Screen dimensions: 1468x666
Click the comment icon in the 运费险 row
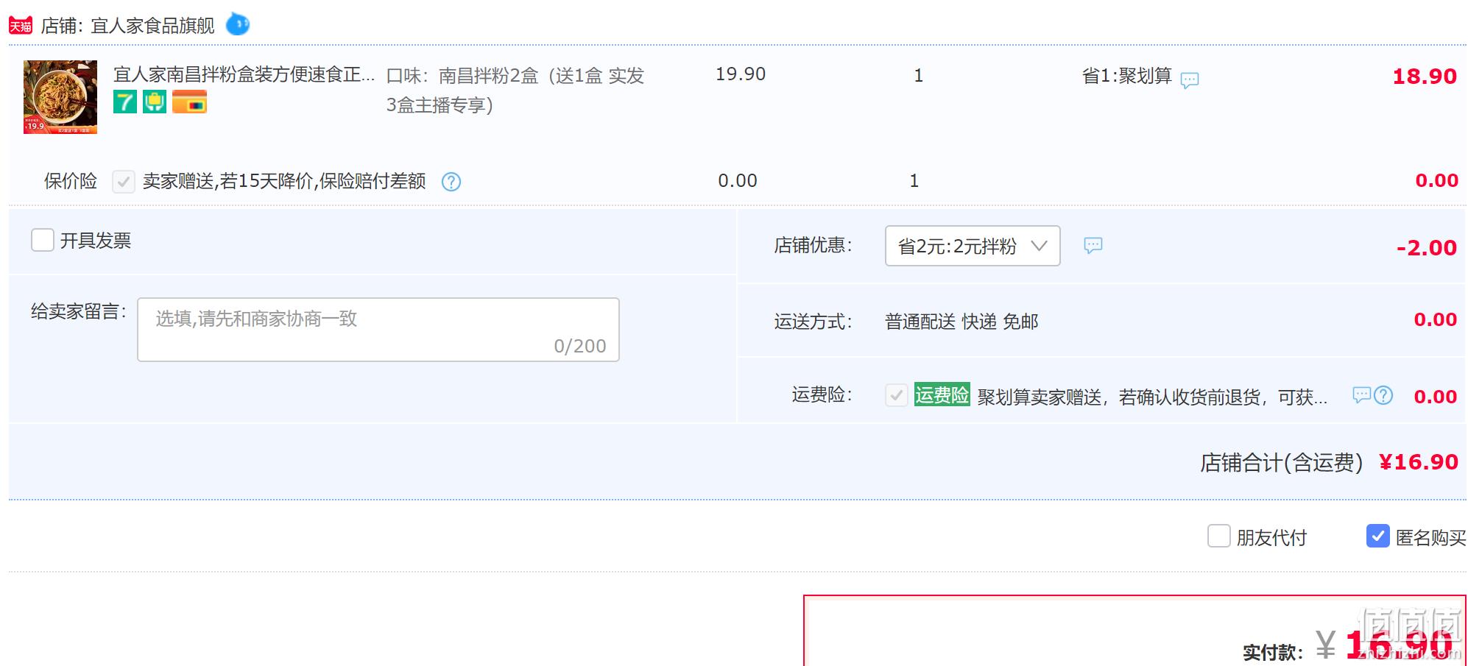pyautogui.click(x=1362, y=395)
